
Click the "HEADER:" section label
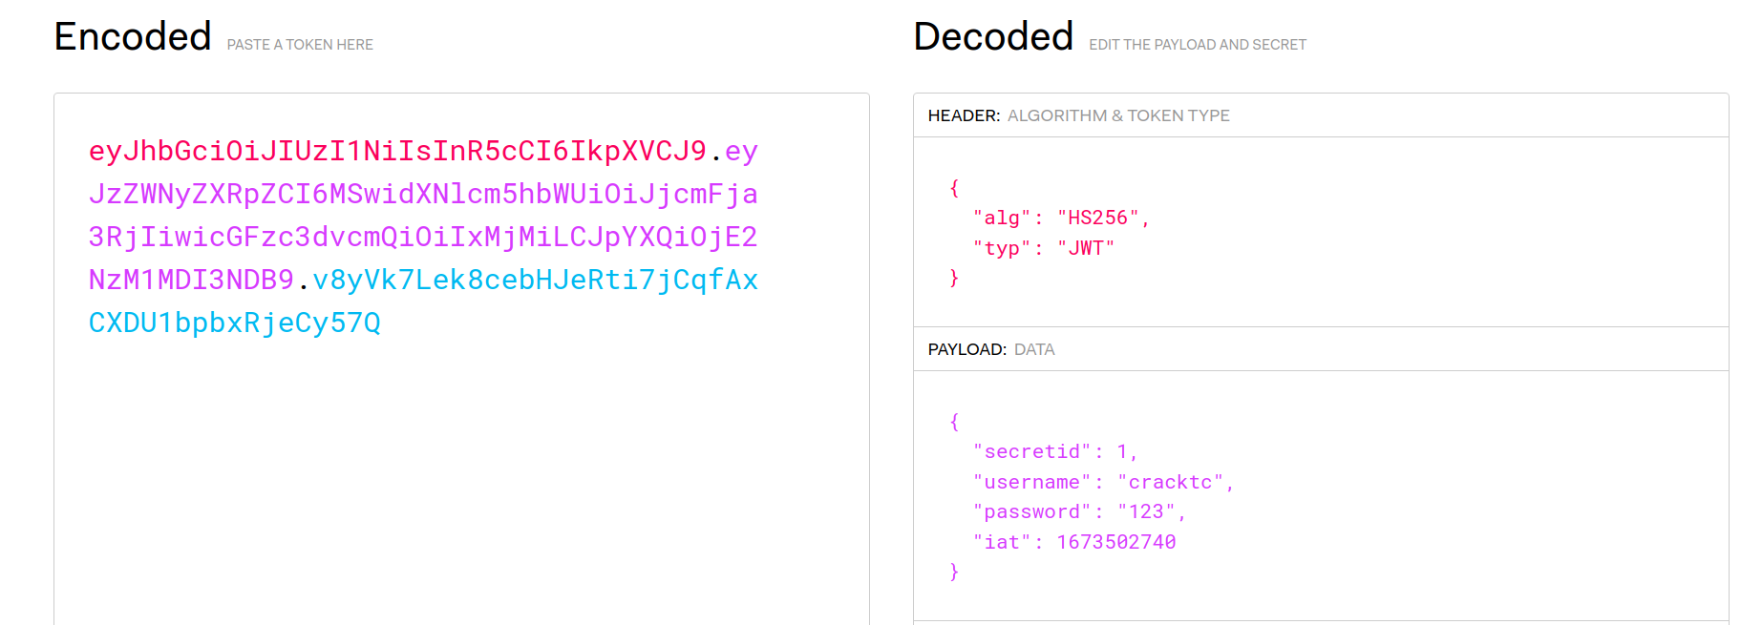[964, 115]
